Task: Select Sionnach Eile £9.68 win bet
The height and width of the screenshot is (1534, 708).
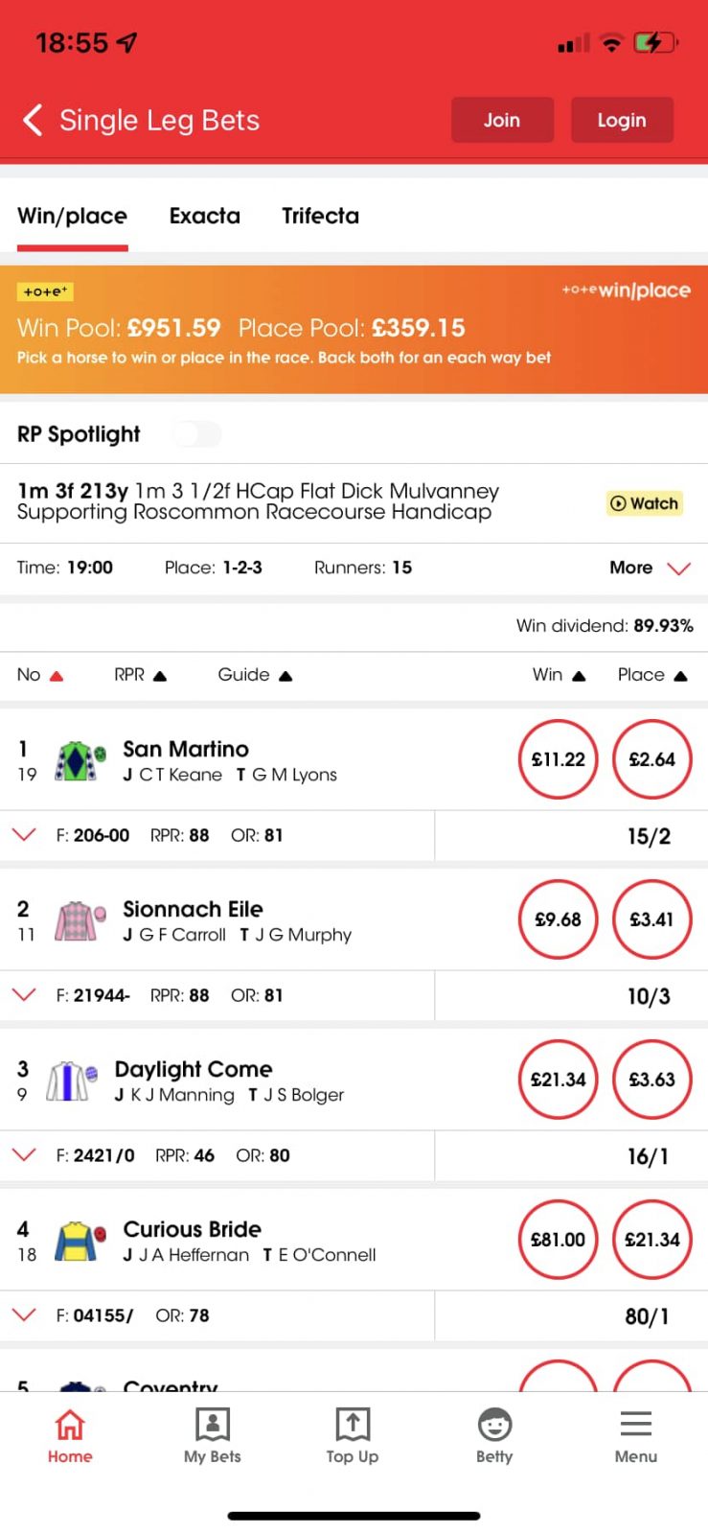Action: 558,919
